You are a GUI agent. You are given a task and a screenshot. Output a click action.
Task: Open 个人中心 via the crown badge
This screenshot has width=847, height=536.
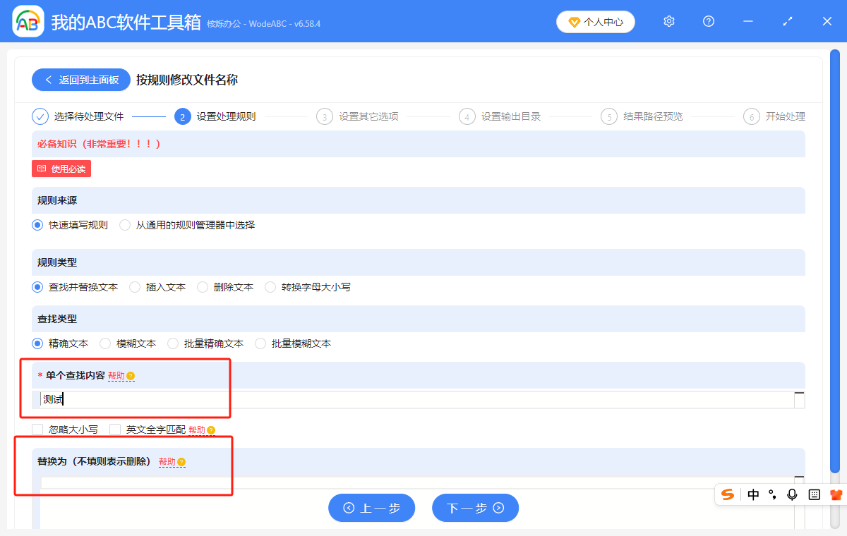(x=595, y=21)
